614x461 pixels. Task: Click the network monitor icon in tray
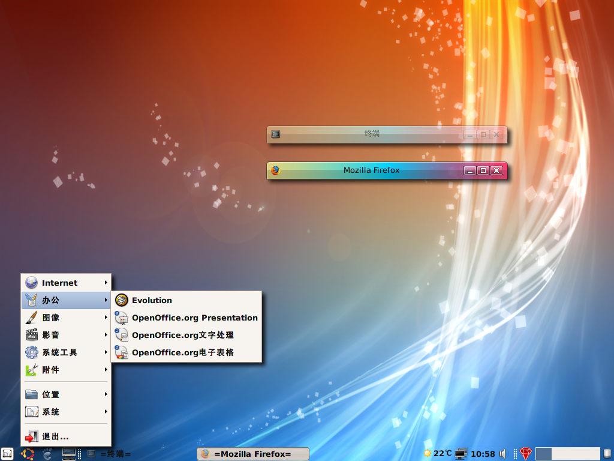[x=461, y=454]
